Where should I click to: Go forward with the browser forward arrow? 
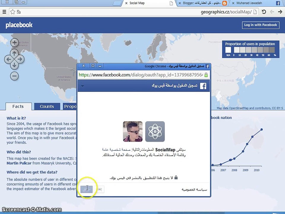280,12
